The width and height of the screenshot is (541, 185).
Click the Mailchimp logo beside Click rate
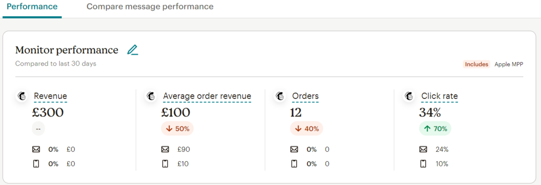409,96
